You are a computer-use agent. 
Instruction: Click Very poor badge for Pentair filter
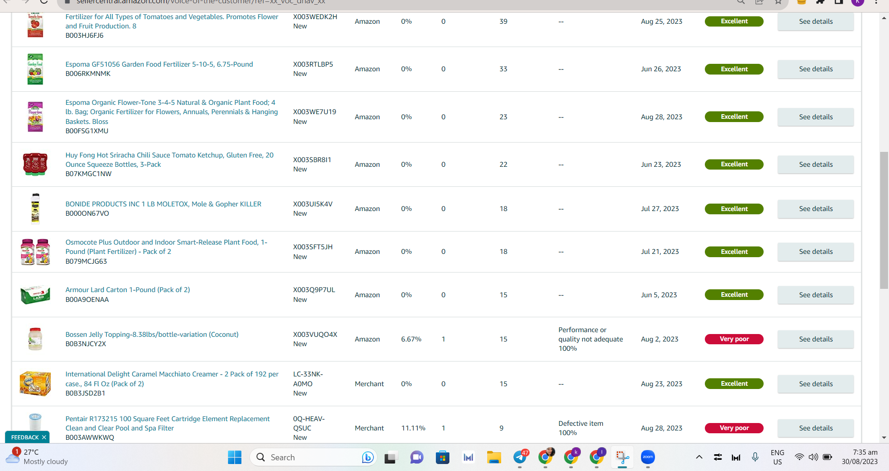coord(734,428)
